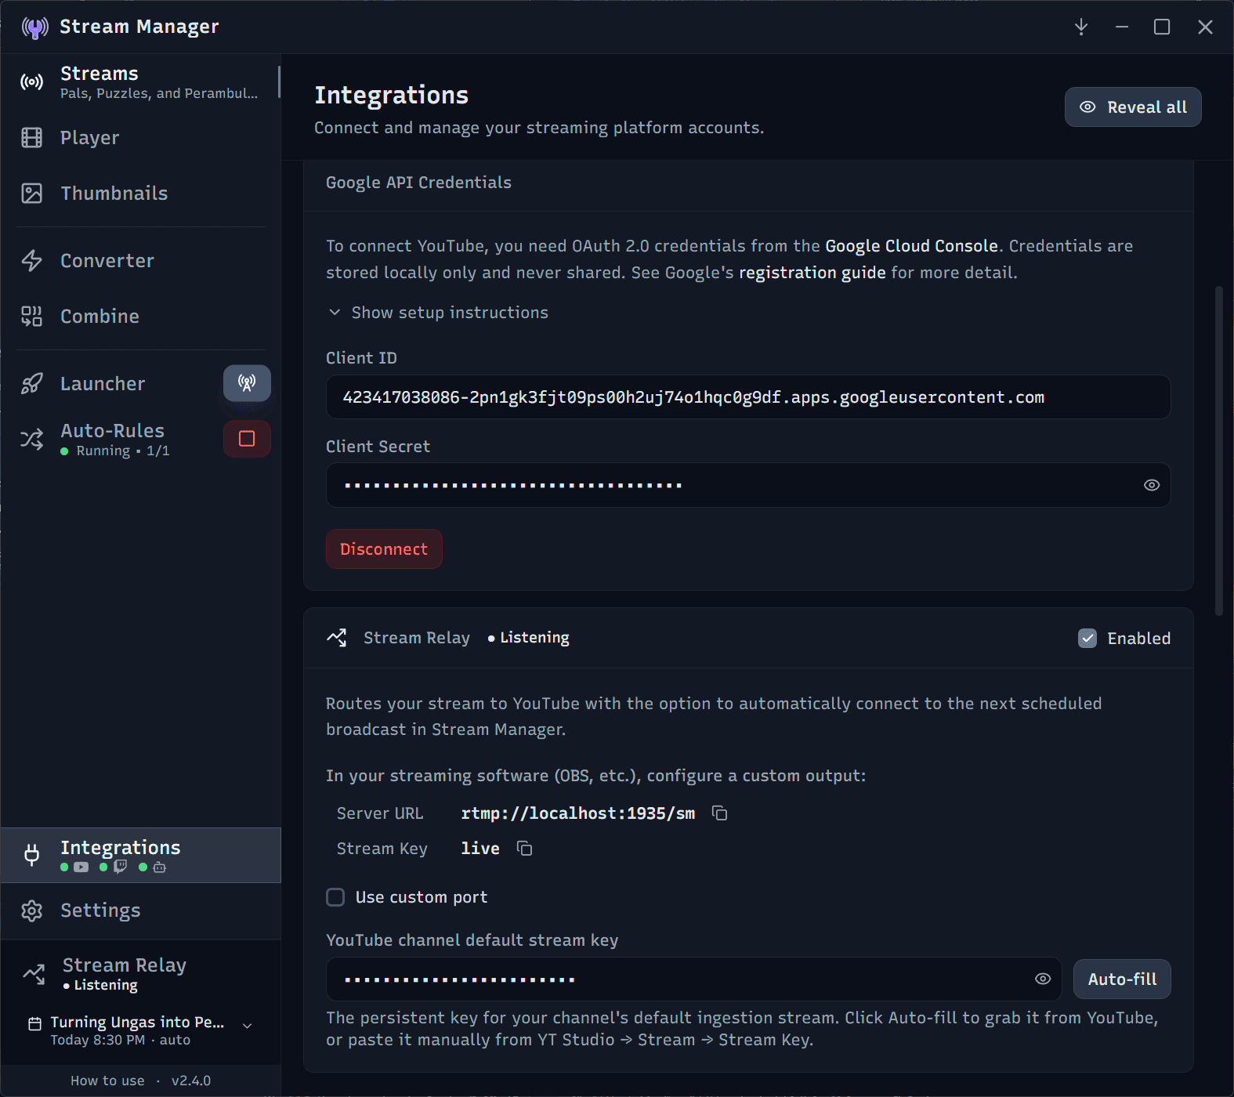The width and height of the screenshot is (1234, 1097).
Task: Click the Converter lightning bolt icon
Action: pos(32,261)
